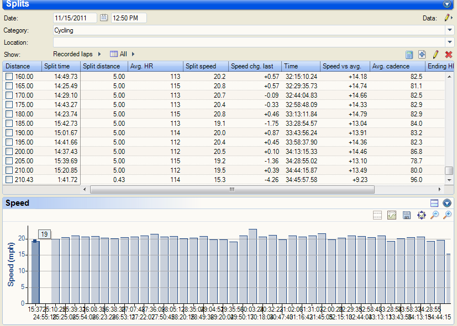Check the 200.00 distance row checkbox
The height and width of the screenshot is (326, 457).
[9, 152]
